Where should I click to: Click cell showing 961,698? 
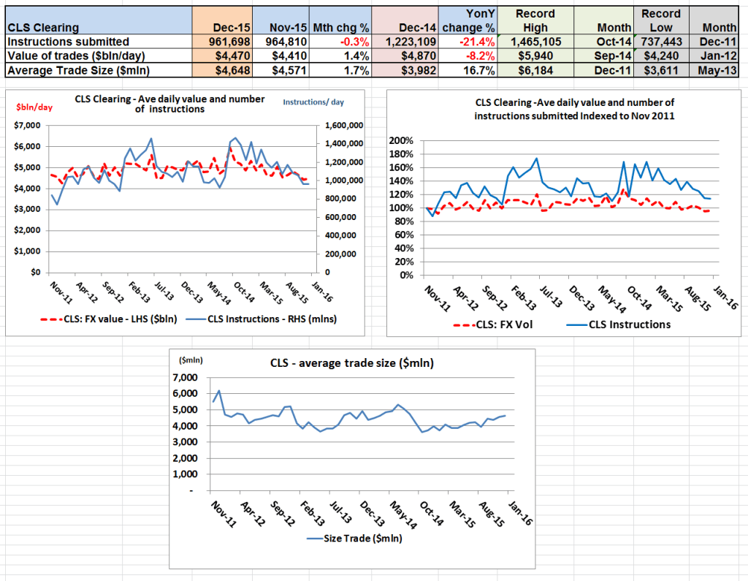coord(222,42)
